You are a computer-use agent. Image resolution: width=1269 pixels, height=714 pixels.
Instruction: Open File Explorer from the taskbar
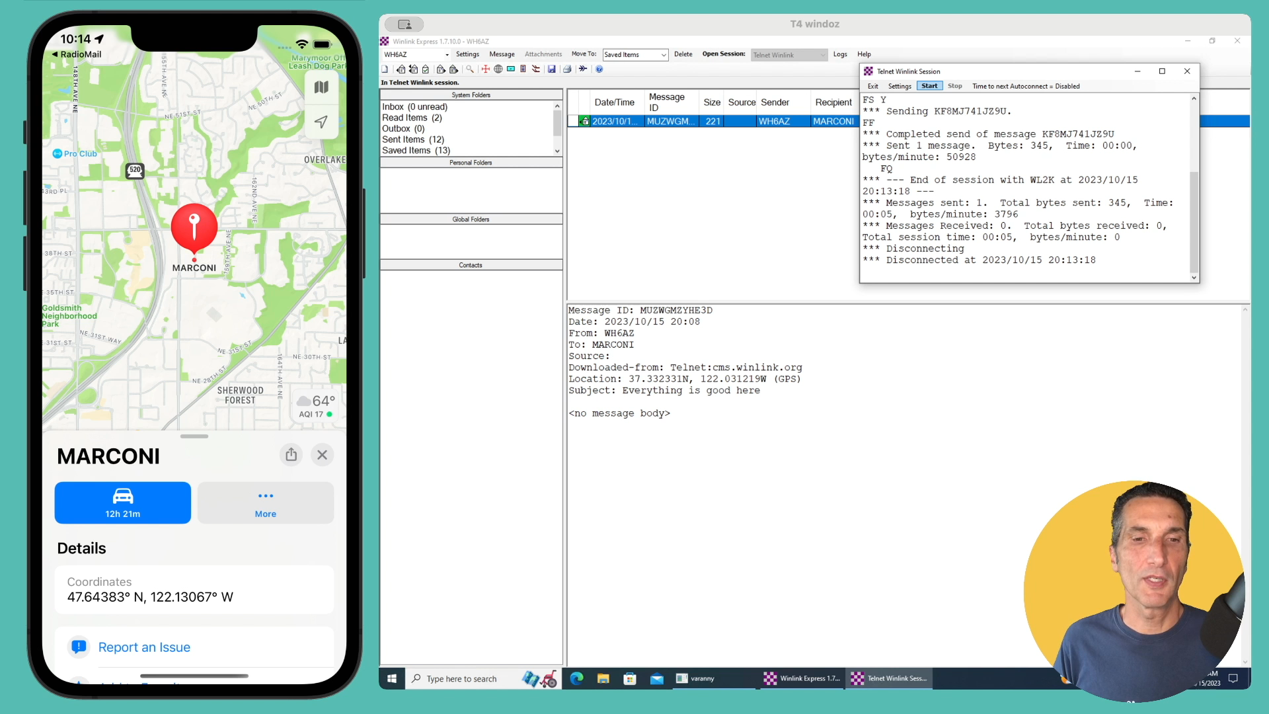click(x=603, y=678)
